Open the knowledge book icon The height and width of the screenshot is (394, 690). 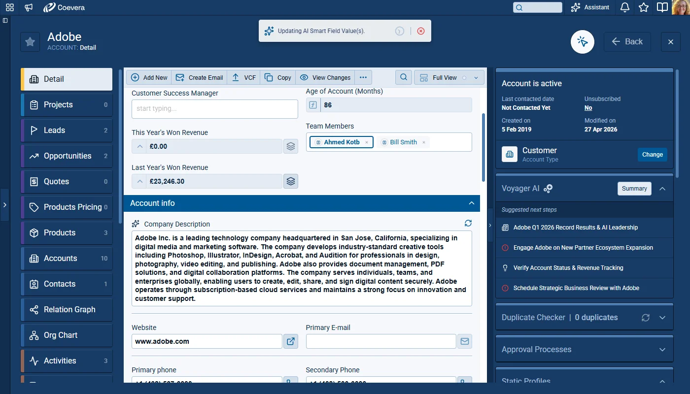point(662,7)
